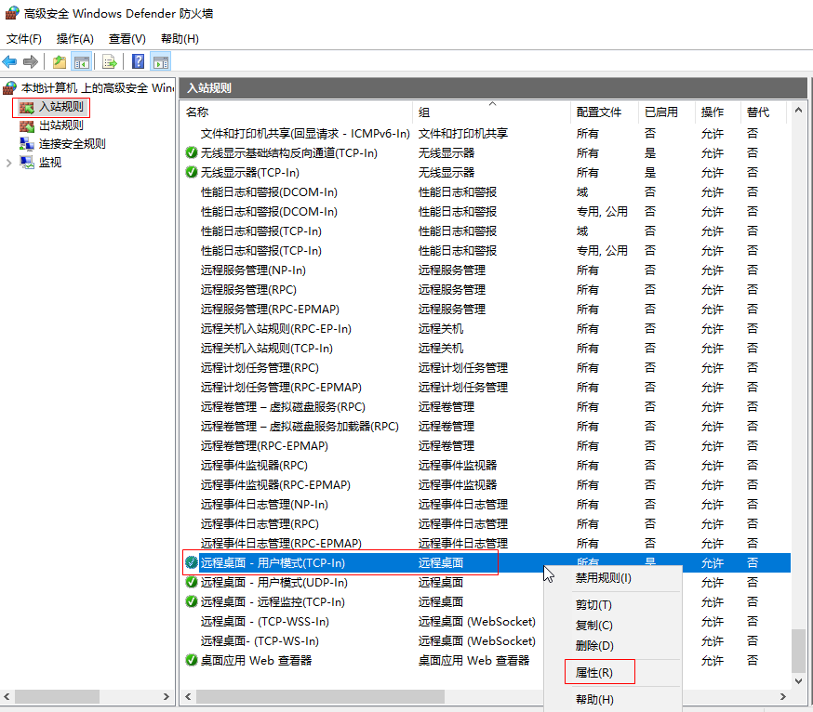Viewport: 813px width, 712px height.
Task: Select the rule 远程服务管理(RPC)
Action: [x=248, y=290]
